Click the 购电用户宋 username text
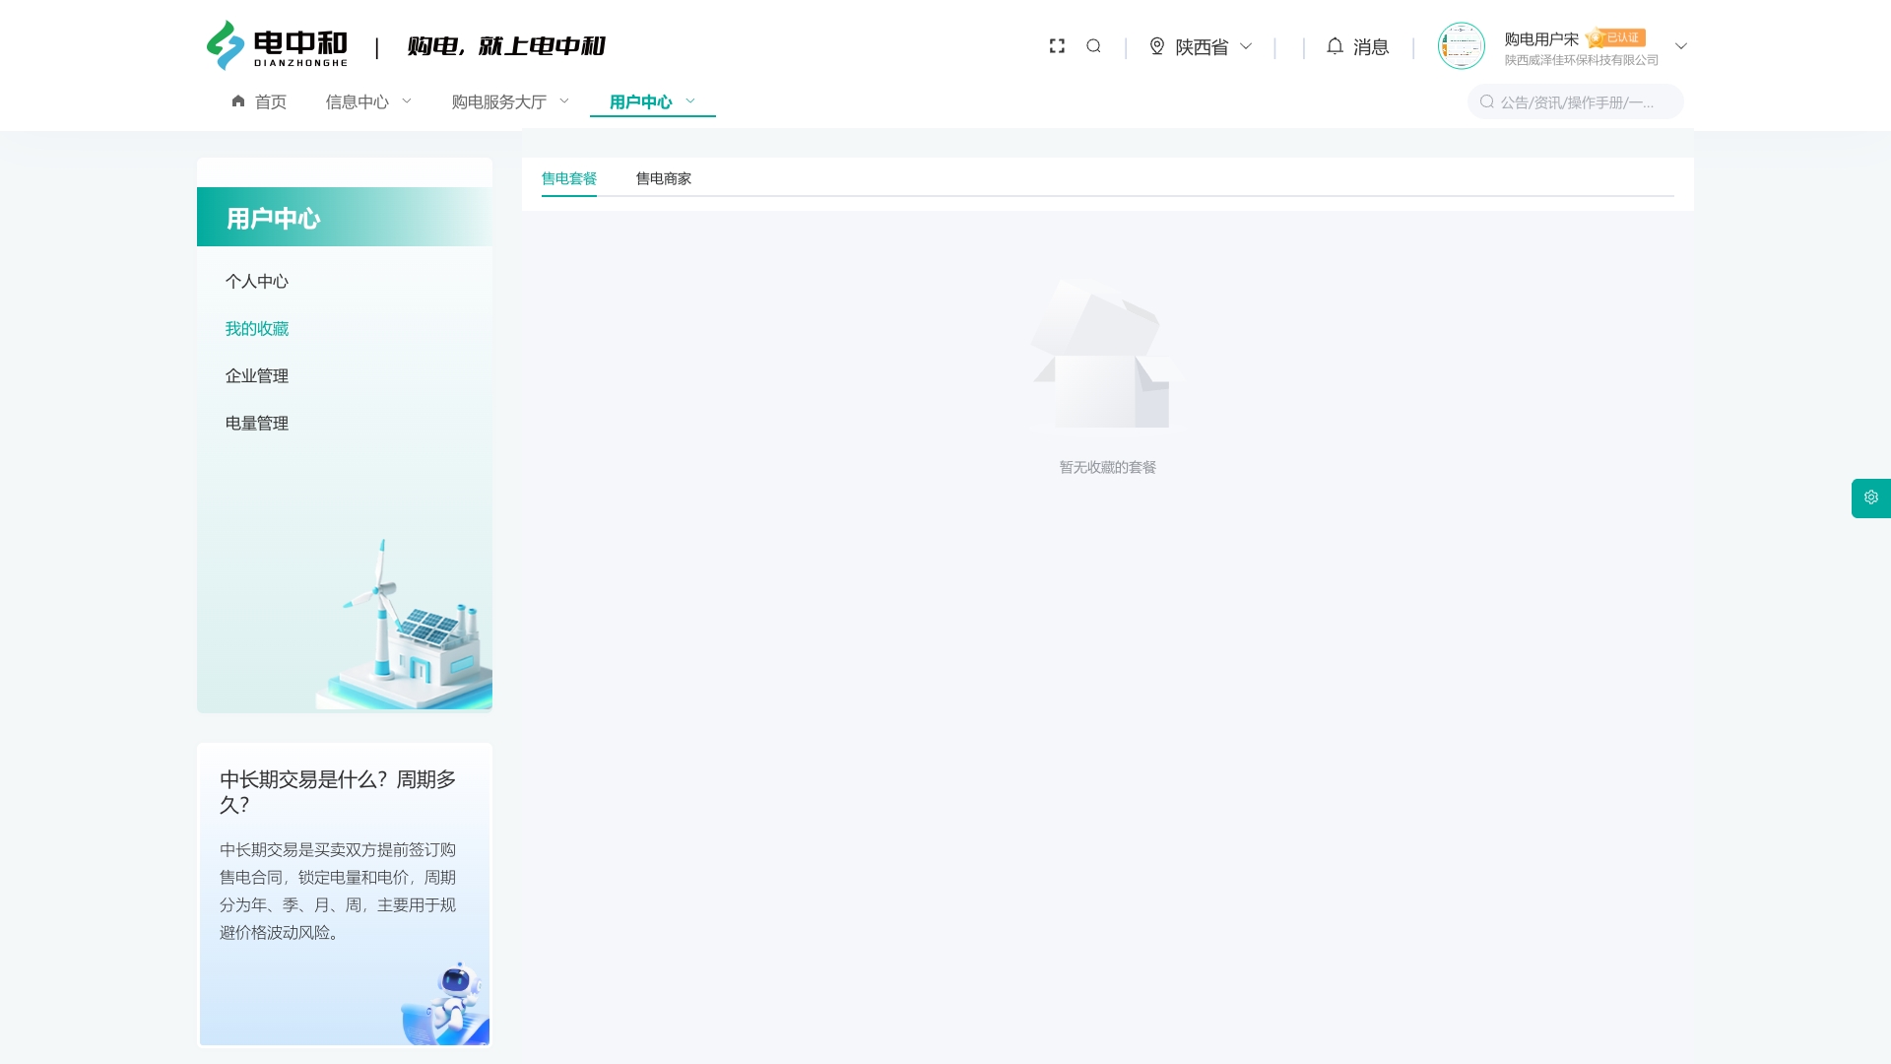This screenshot has width=1891, height=1064. [1541, 38]
